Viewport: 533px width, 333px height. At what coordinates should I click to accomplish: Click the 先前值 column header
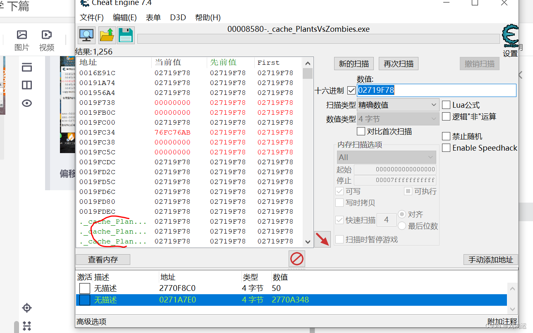pyautogui.click(x=230, y=62)
